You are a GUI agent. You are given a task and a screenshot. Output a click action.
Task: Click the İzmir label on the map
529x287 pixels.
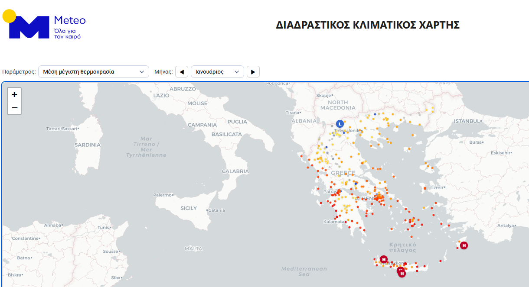(x=438, y=187)
